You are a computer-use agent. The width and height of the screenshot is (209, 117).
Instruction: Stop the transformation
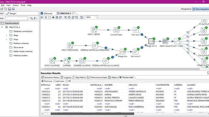[x=49, y=17]
